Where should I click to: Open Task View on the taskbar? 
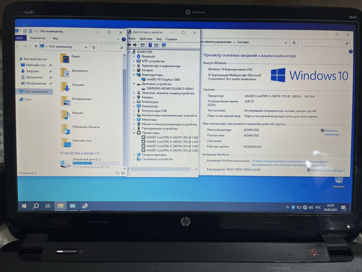(48, 206)
